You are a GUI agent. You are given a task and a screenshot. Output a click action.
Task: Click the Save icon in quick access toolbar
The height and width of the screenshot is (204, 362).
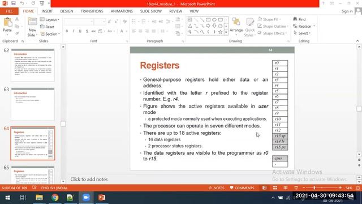coord(13,3)
